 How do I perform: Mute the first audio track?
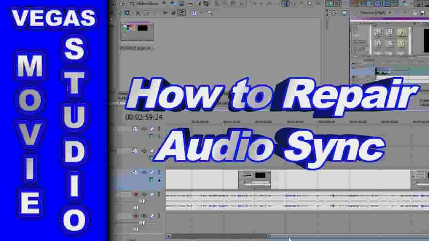(152, 194)
